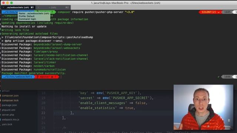This screenshot has width=237, height=133.
Task: Click laravel/tinker package name
Action: [45, 62]
